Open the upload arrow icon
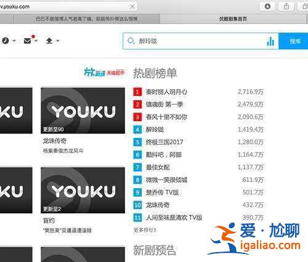 point(49,41)
